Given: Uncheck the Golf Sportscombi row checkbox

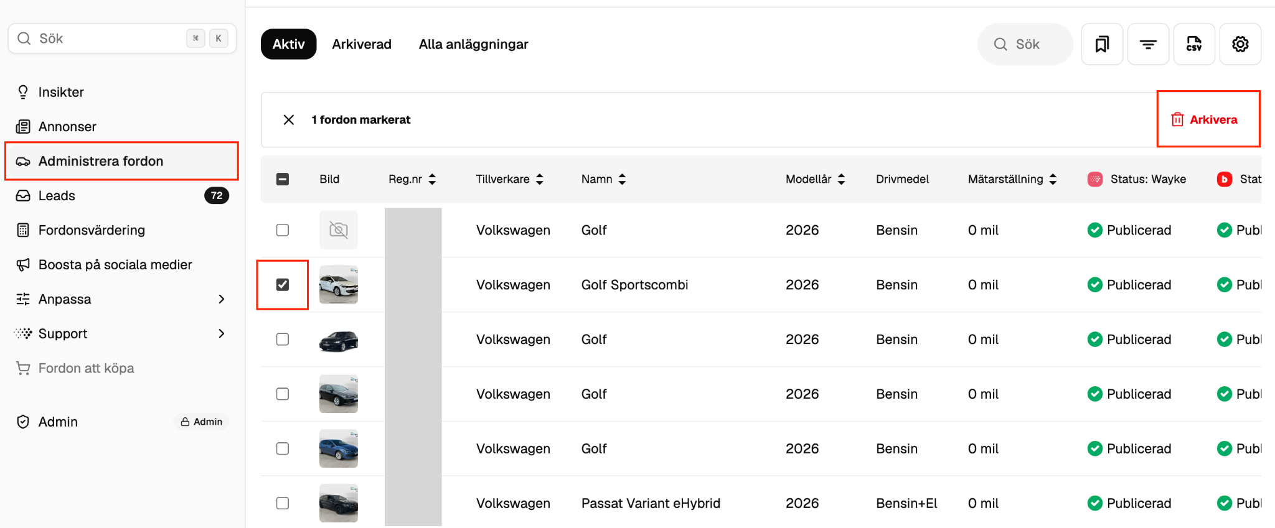Looking at the screenshot, I should click(x=283, y=285).
